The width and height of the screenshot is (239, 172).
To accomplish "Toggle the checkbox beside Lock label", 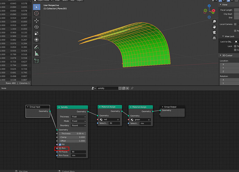I will coord(235,46).
